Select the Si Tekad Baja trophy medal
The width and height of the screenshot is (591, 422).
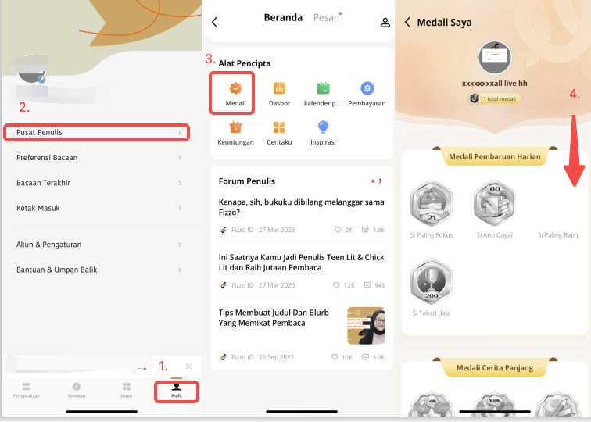pos(432,281)
